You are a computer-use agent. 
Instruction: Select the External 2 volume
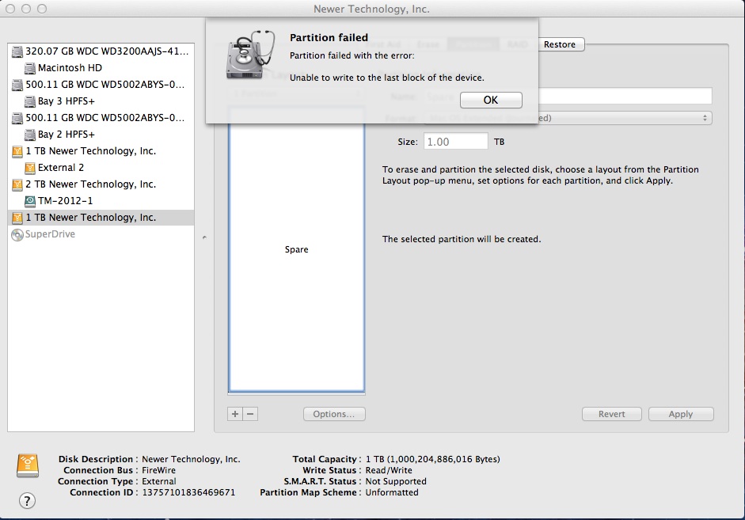tap(101, 168)
